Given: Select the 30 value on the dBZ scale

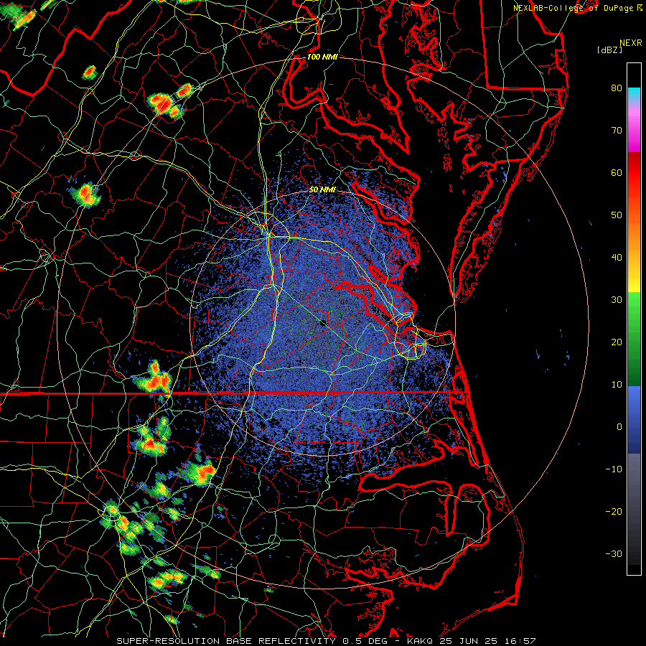Looking at the screenshot, I should click(x=617, y=300).
